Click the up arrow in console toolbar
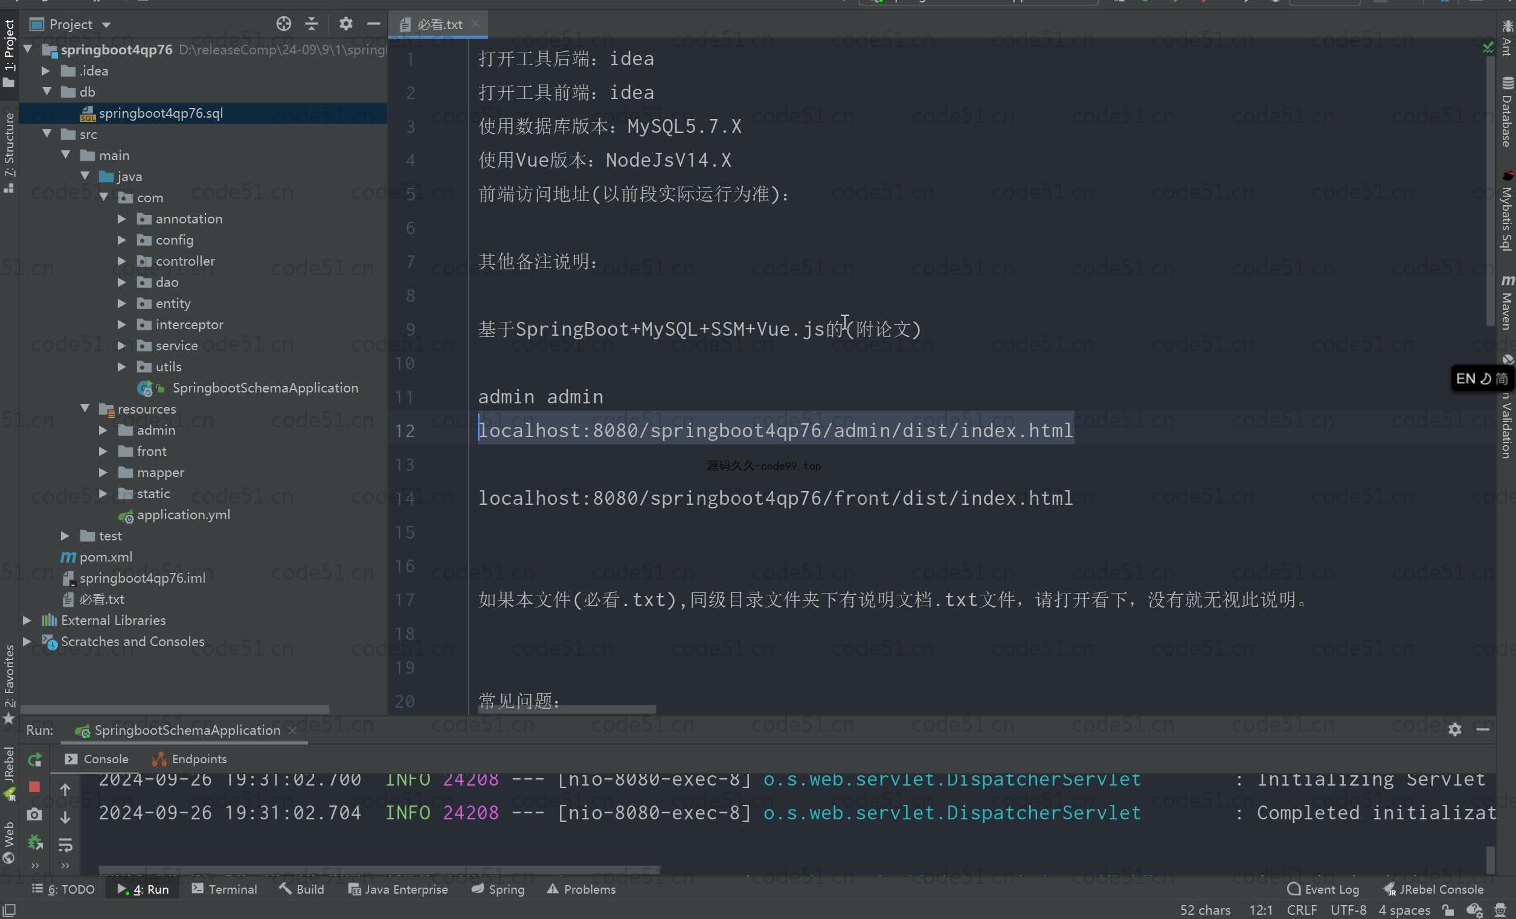This screenshot has height=919, width=1516. pos(65,790)
